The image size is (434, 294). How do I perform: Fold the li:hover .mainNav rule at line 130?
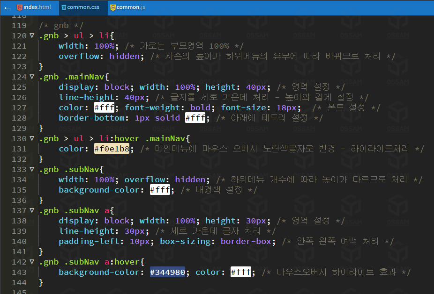point(32,138)
